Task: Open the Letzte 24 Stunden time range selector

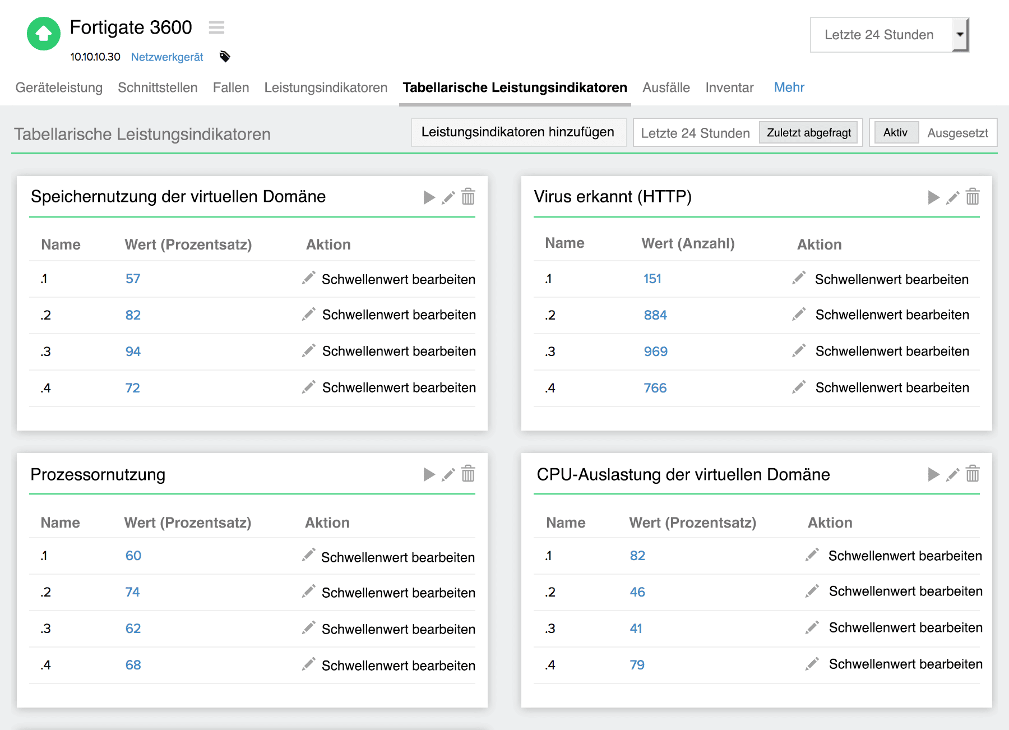Action: tap(695, 133)
